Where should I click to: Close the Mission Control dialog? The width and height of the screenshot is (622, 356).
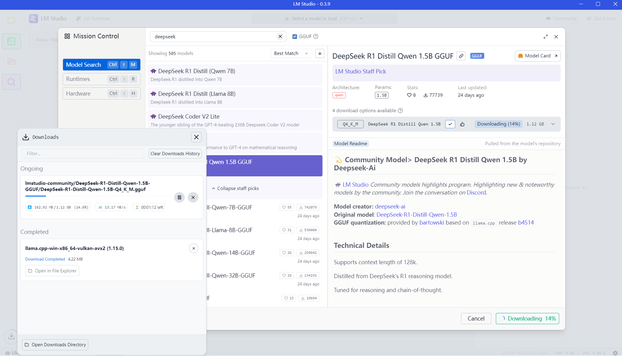click(556, 37)
